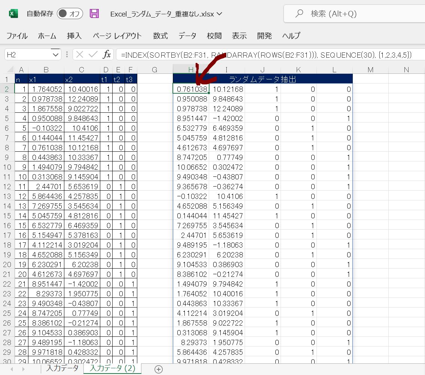Screen dimensions: 425x375
Task: Click the ランダムデータ抽出 header cell
Action: pyautogui.click(x=263, y=79)
